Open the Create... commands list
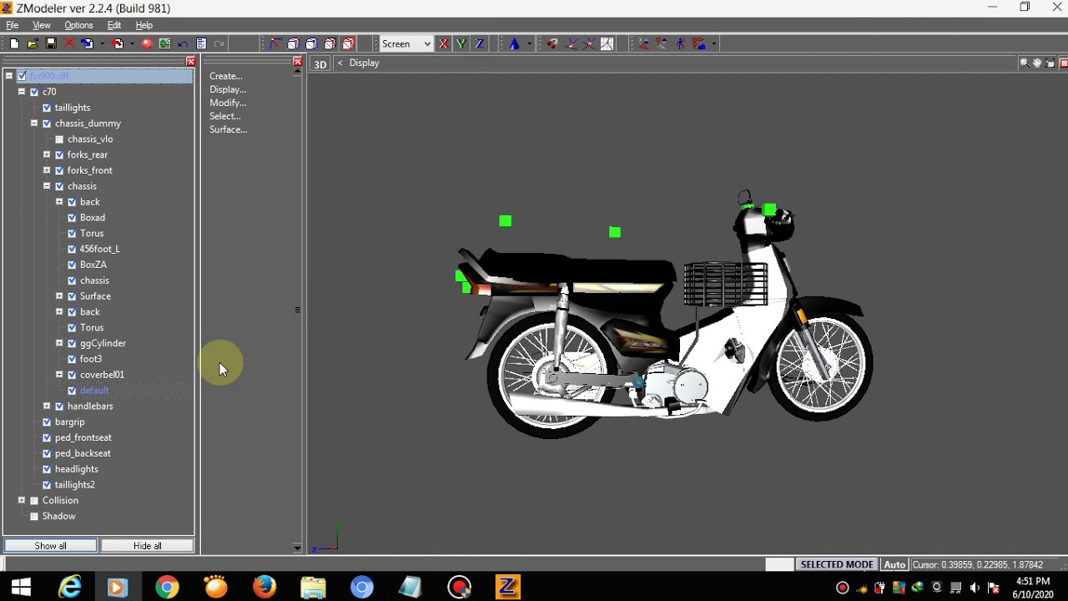 point(226,76)
